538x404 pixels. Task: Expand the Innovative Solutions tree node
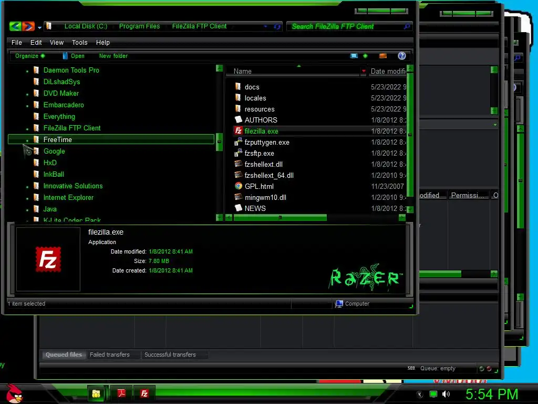tap(27, 187)
